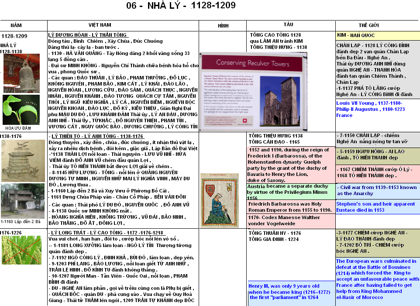Click '- 7-1150 CHÂN LẠP - chiếm' text

click(368, 135)
